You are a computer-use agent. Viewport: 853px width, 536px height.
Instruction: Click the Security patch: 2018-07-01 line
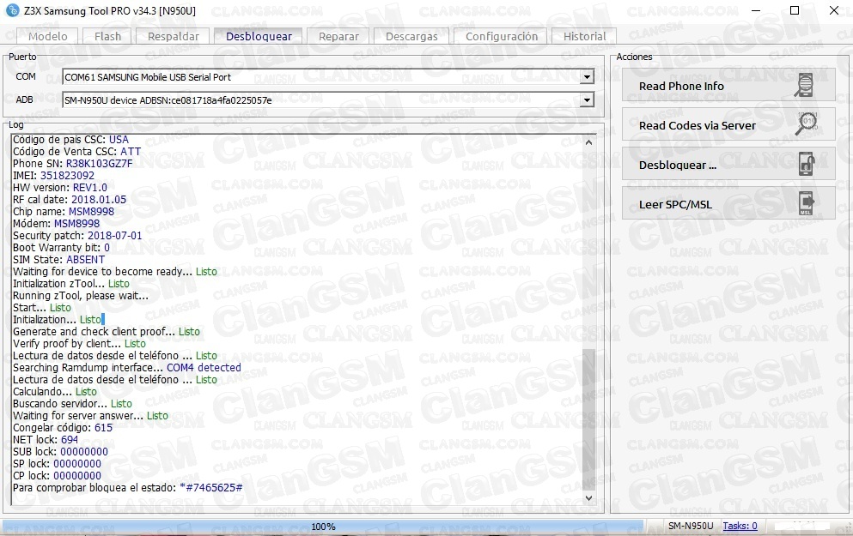(77, 236)
